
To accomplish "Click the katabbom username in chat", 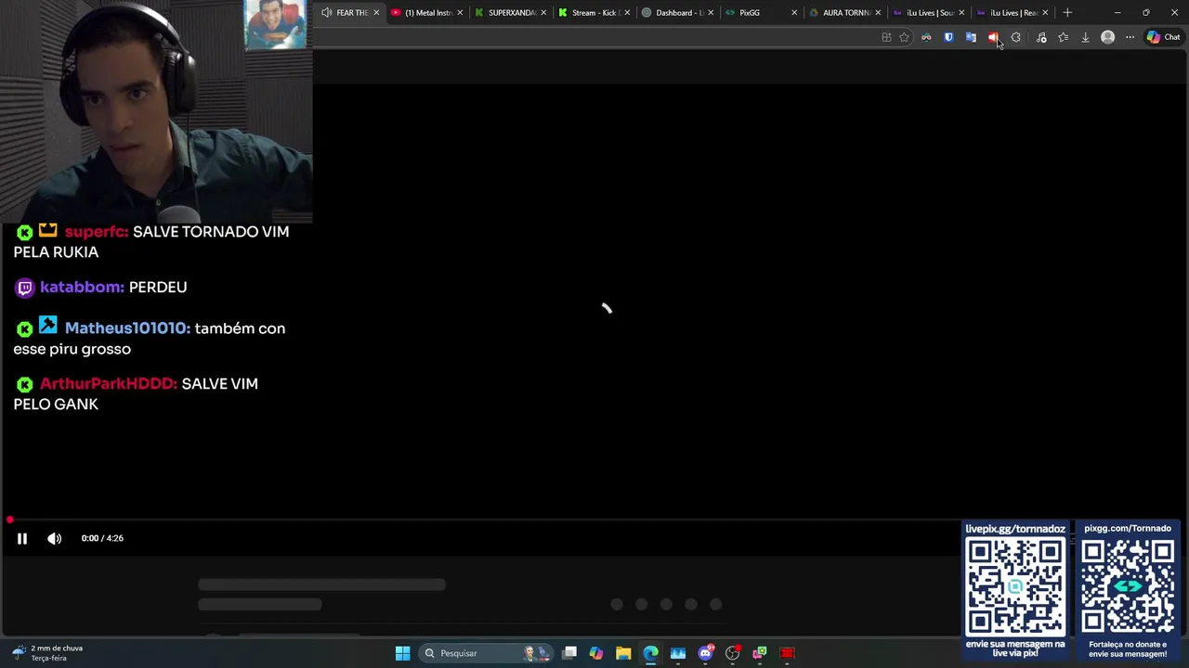I will point(82,288).
